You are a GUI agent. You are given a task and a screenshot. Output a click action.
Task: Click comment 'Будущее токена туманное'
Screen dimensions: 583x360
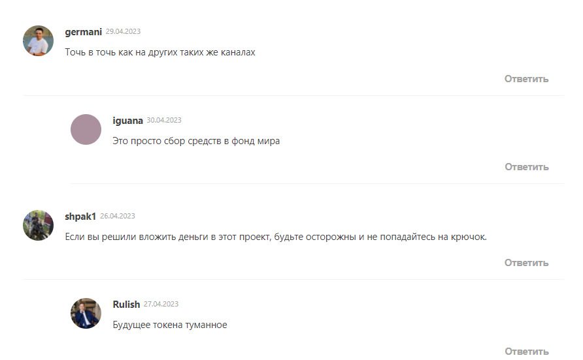pos(169,325)
